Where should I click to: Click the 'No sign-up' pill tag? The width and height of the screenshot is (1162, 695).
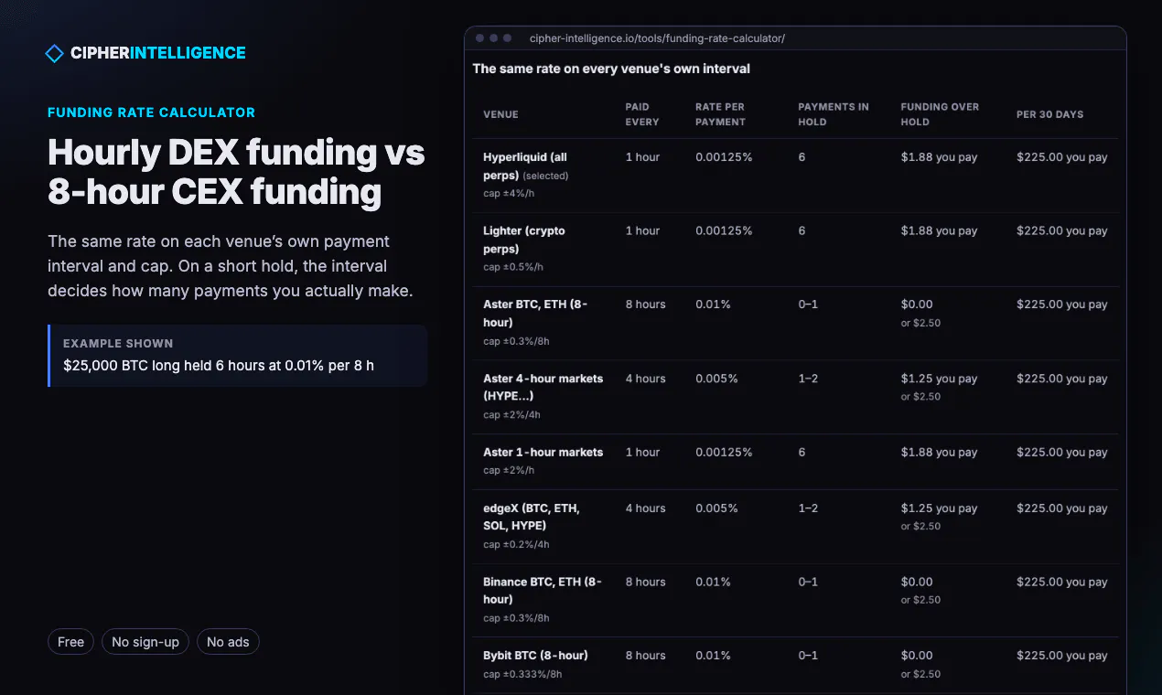(x=145, y=642)
